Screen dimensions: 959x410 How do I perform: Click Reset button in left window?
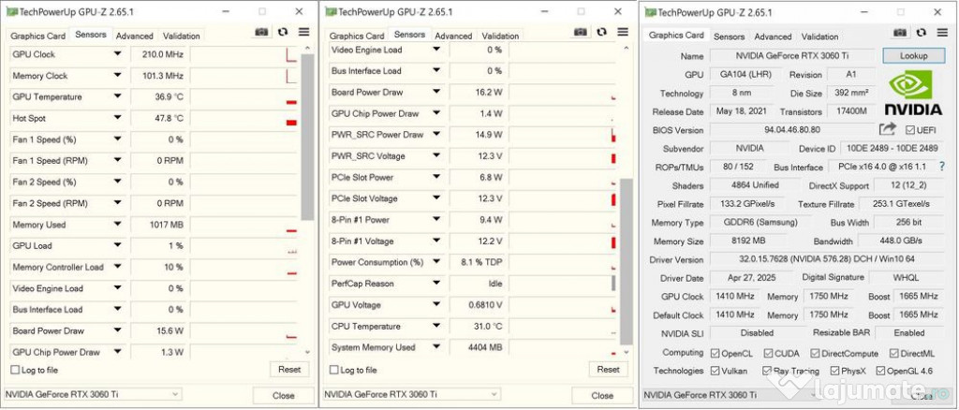[289, 369]
